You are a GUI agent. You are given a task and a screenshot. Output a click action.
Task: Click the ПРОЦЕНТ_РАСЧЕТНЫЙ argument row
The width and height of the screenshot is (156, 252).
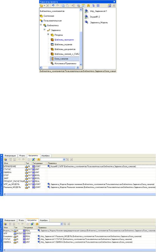click(x=80, y=181)
